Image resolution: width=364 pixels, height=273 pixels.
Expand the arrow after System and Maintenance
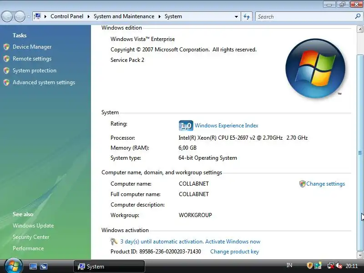point(160,16)
